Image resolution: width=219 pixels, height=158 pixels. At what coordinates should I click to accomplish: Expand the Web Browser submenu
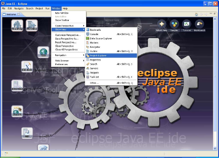click(x=68, y=61)
